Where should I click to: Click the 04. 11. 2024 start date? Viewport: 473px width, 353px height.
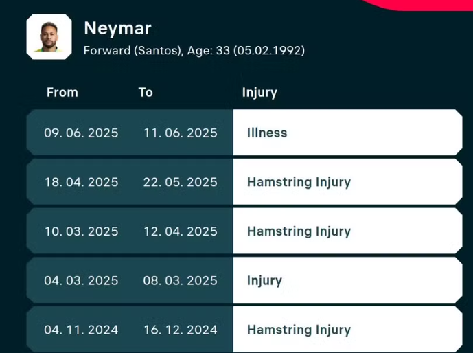(81, 330)
